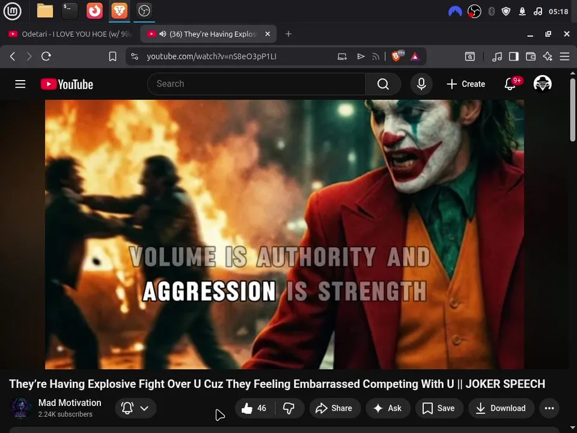This screenshot has height=433, width=577.
Task: Go back to previous page
Action: point(13,57)
